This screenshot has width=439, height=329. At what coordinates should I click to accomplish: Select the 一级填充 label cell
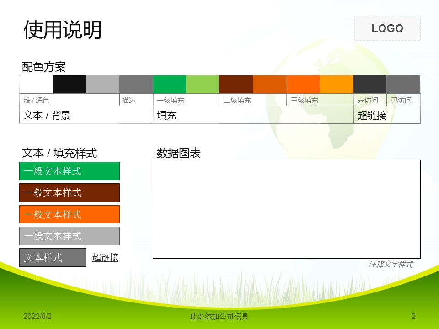[171, 101]
